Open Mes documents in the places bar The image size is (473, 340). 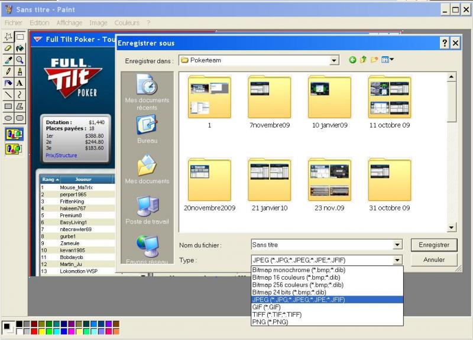147,170
